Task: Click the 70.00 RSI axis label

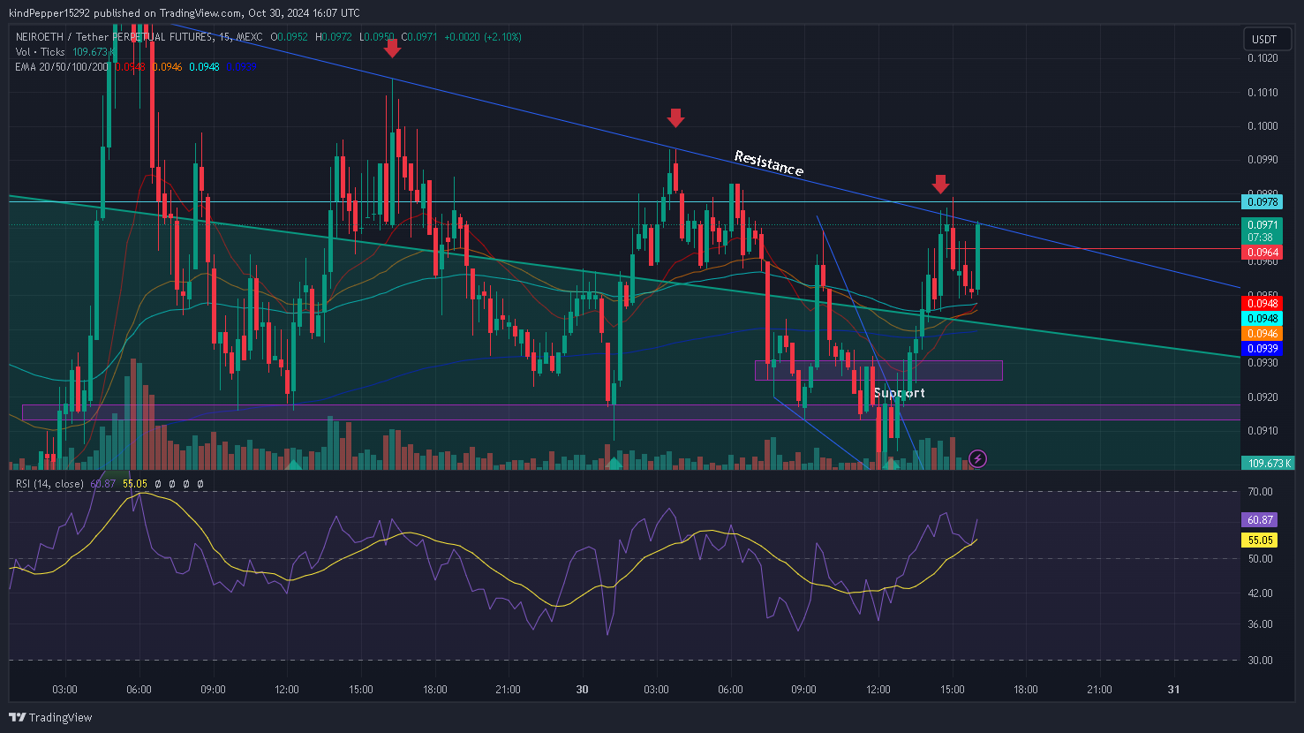Action: tap(1261, 492)
